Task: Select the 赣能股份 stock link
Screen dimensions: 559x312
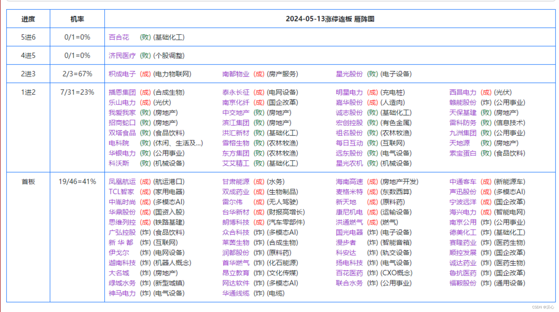Action: tap(463, 102)
